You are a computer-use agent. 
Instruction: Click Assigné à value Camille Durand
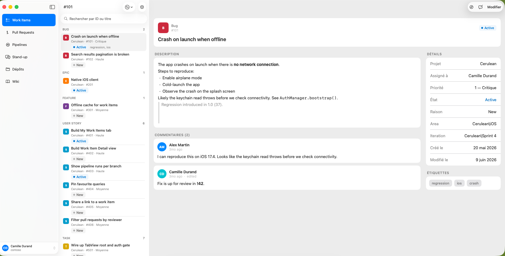click(482, 76)
